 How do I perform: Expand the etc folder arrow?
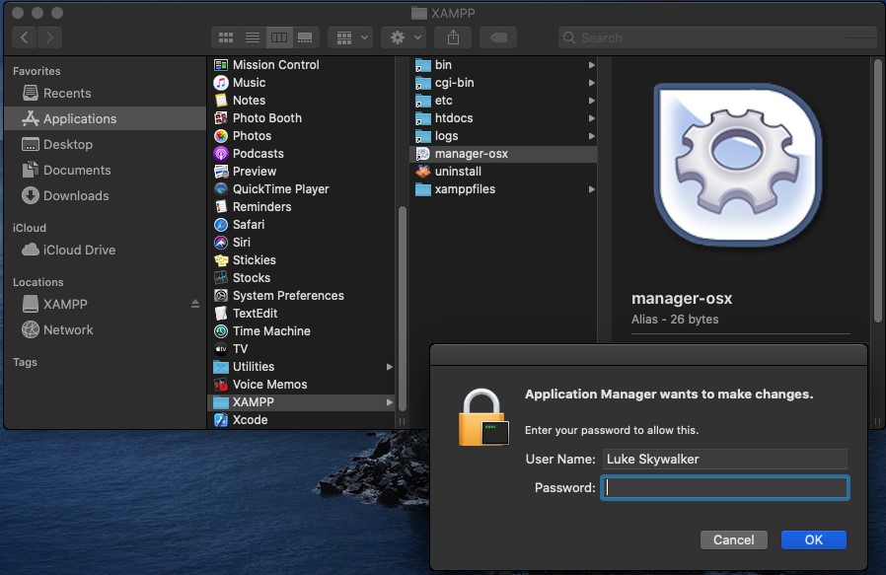[x=592, y=101]
